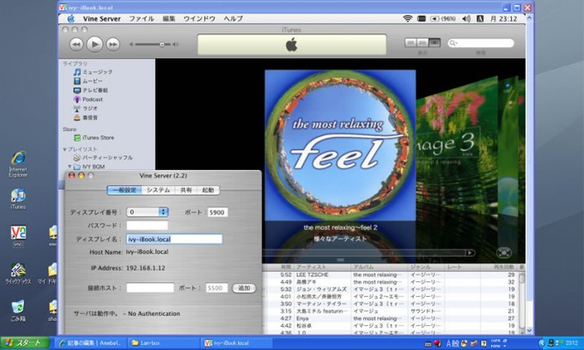Open Internet Explorer desktop icon
Screen dimensions: 584x350
(x=17, y=163)
